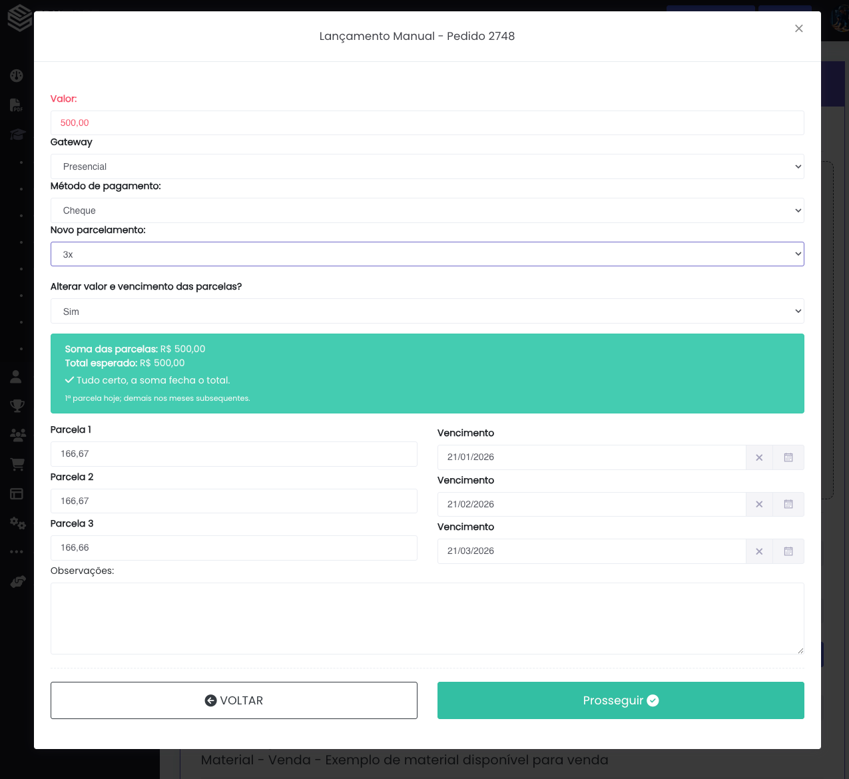Focus the Valor input field
The image size is (849, 779).
tap(427, 123)
